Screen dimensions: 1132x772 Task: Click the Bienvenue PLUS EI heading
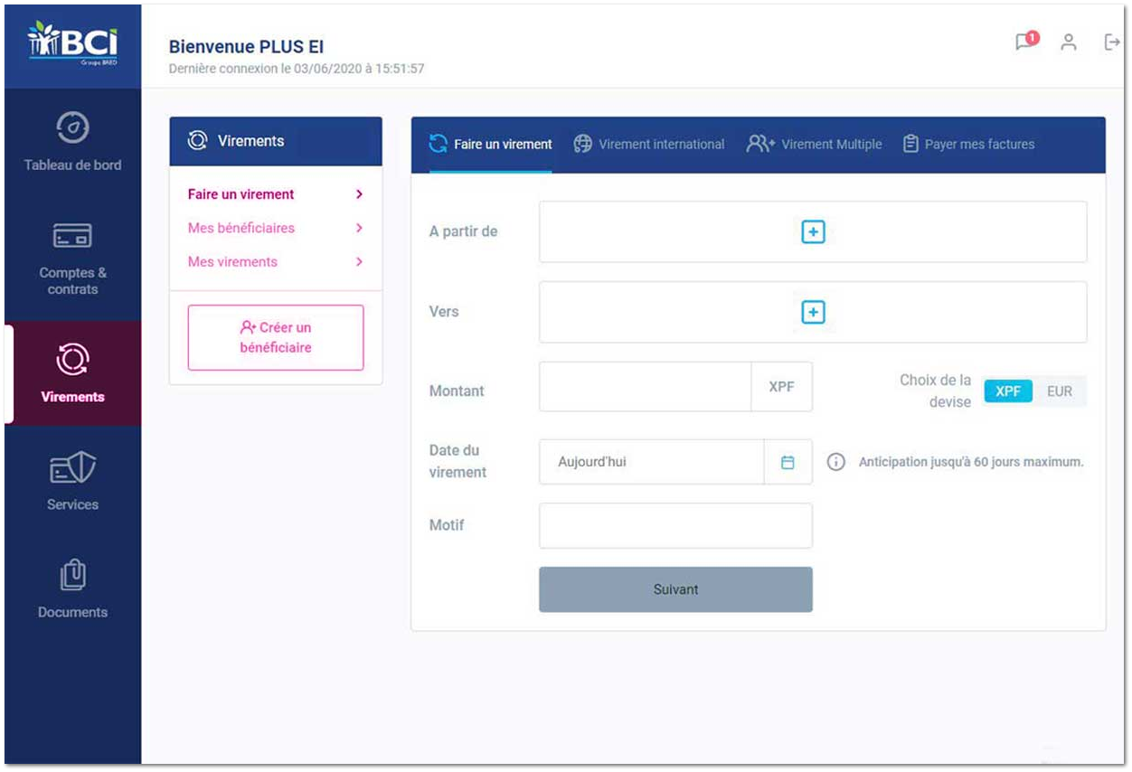coord(246,47)
